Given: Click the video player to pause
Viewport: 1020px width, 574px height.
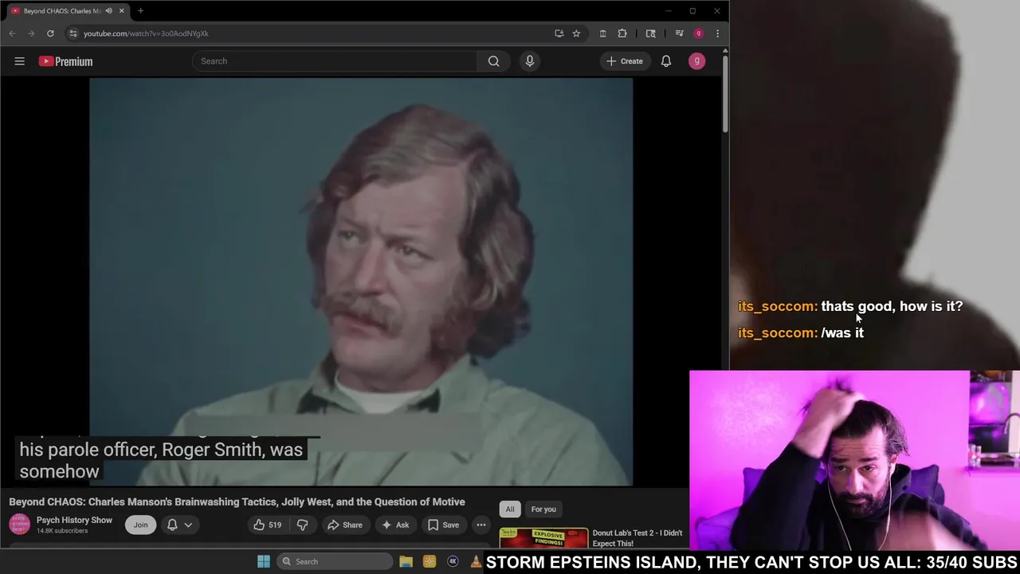Looking at the screenshot, I should click(x=361, y=281).
